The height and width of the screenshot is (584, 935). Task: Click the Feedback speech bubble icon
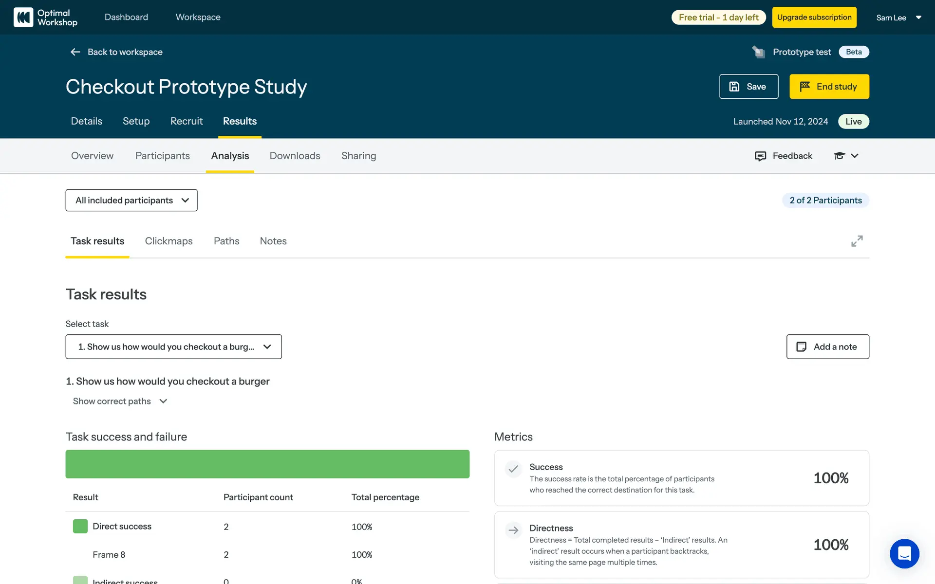(x=760, y=156)
